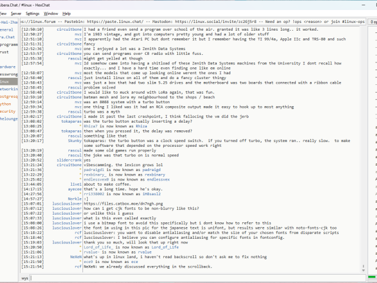Open the Settings menu
Screen dimensions: 377x283
point(32,13)
